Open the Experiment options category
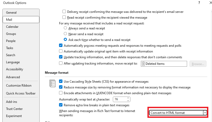The image size is (212, 122). click(x=21, y=116)
